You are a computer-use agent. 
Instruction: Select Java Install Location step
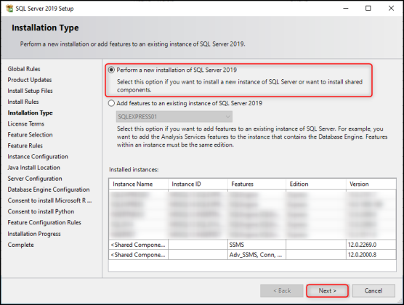point(33,168)
